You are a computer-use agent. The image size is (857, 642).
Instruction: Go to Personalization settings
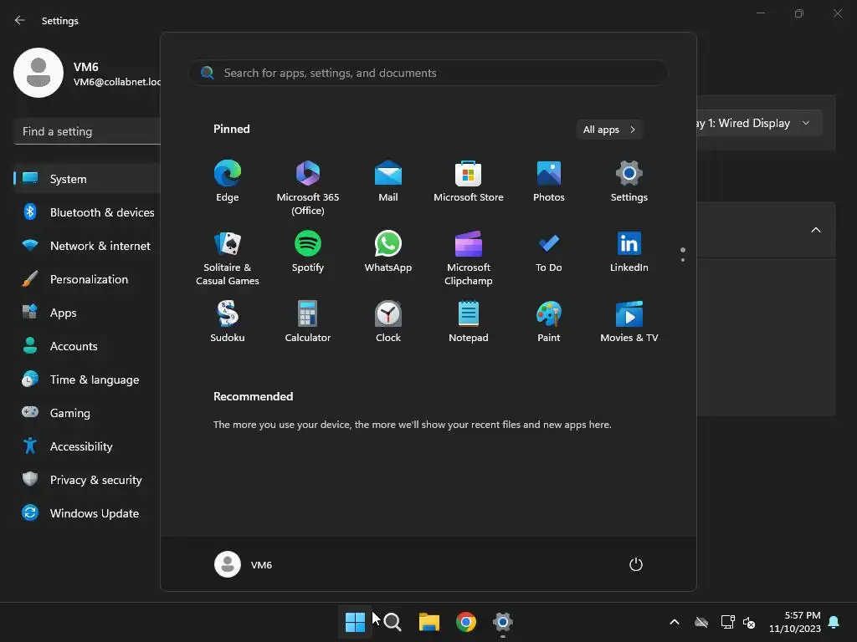(x=87, y=279)
